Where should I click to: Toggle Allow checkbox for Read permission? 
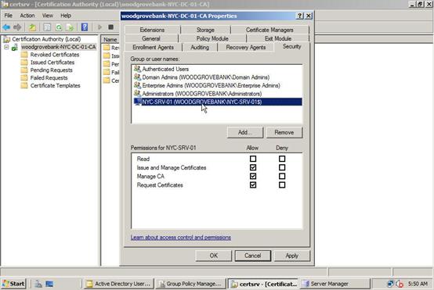(253, 159)
